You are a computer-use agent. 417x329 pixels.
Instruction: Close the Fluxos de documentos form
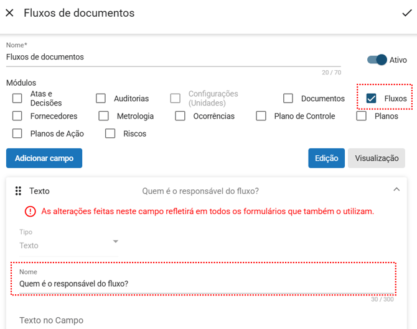click(x=9, y=12)
